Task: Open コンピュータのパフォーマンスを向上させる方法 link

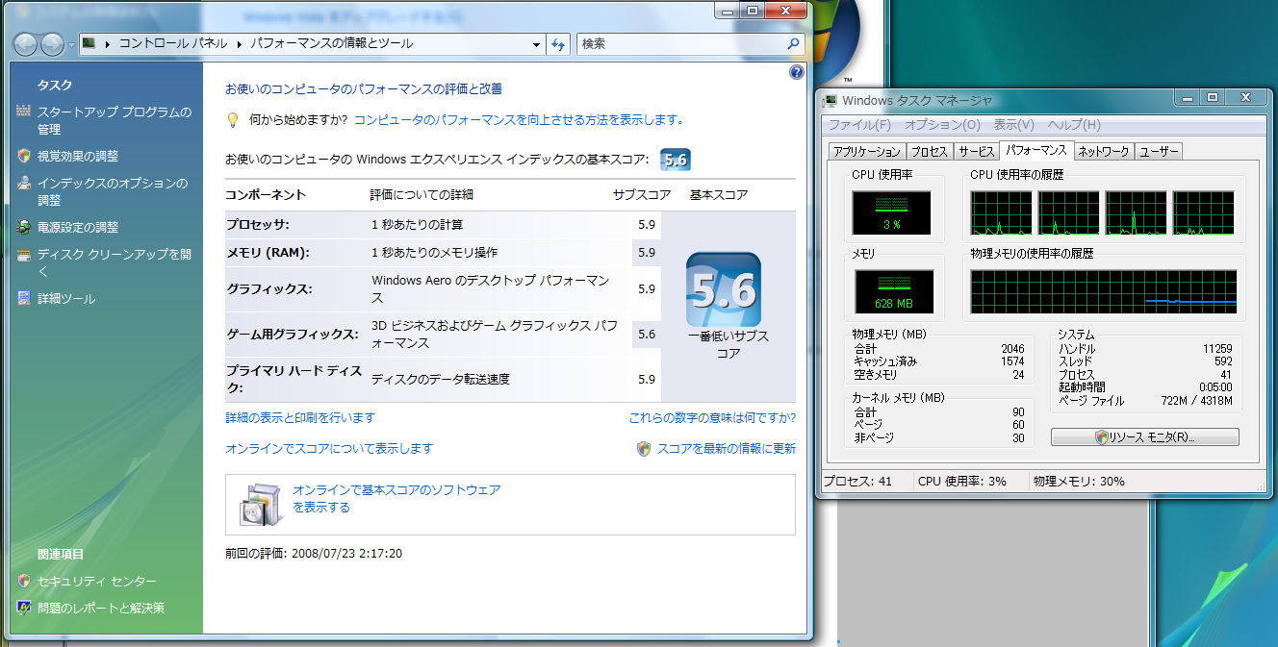Action: coord(519,120)
